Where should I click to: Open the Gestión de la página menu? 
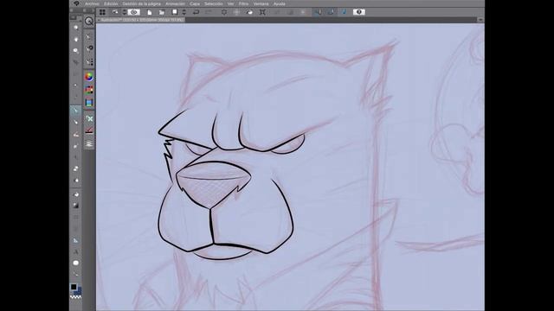[141, 3]
